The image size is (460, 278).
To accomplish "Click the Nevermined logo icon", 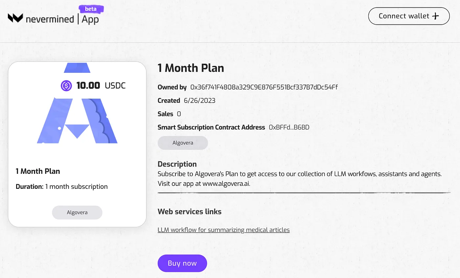I will (x=15, y=18).
